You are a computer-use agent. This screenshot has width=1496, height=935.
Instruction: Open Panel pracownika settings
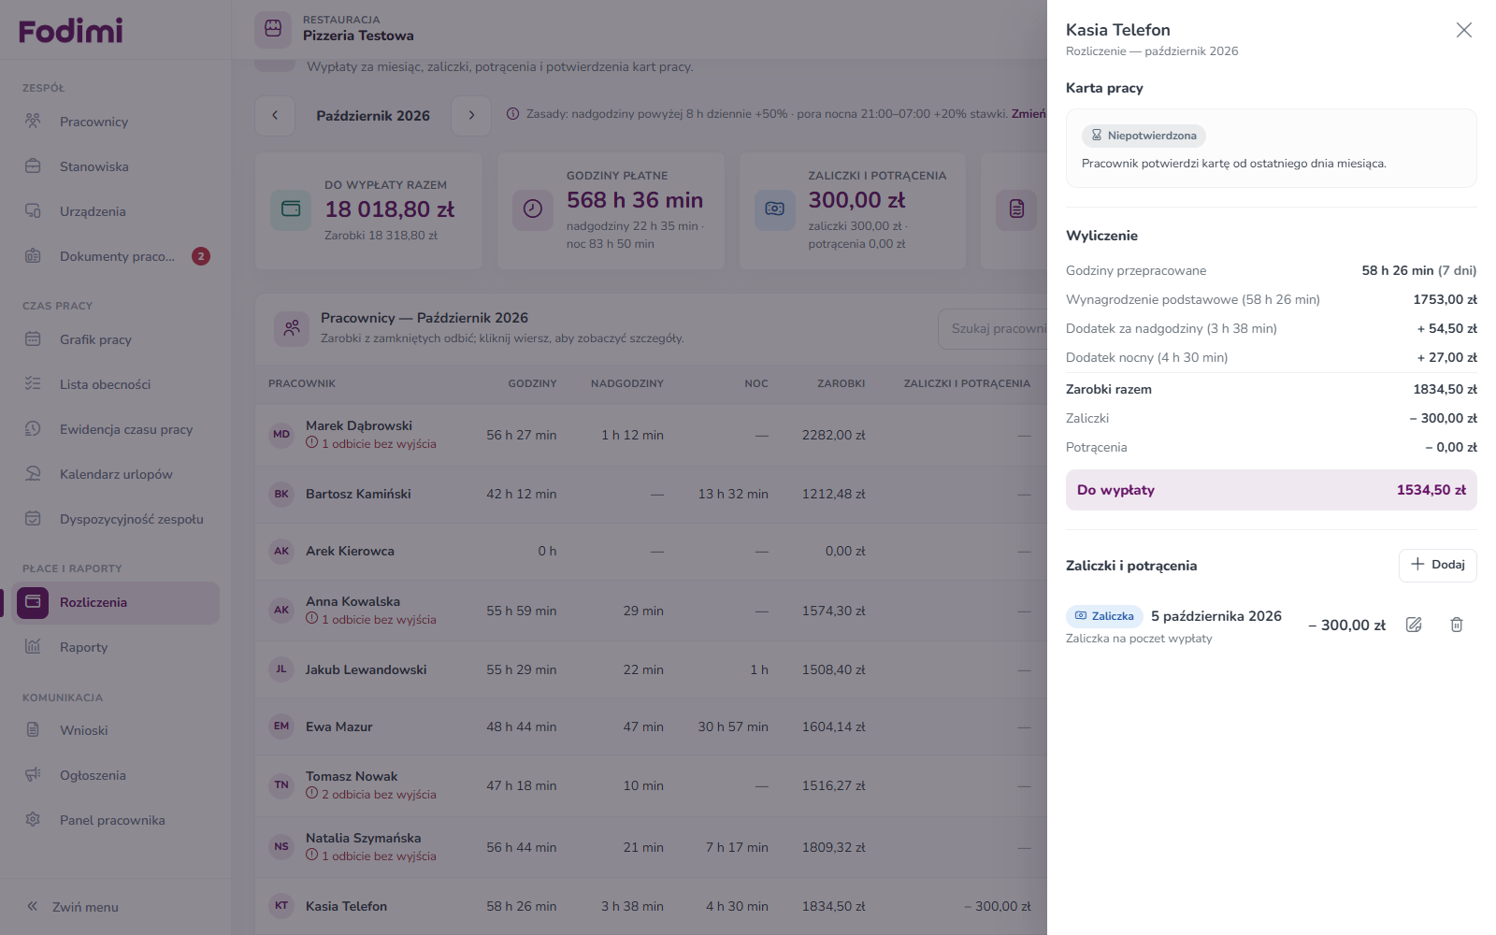coord(116,820)
